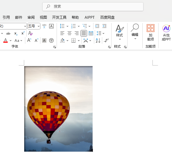Toggle character shading button
172x161 pixels.
[x=44, y=40]
